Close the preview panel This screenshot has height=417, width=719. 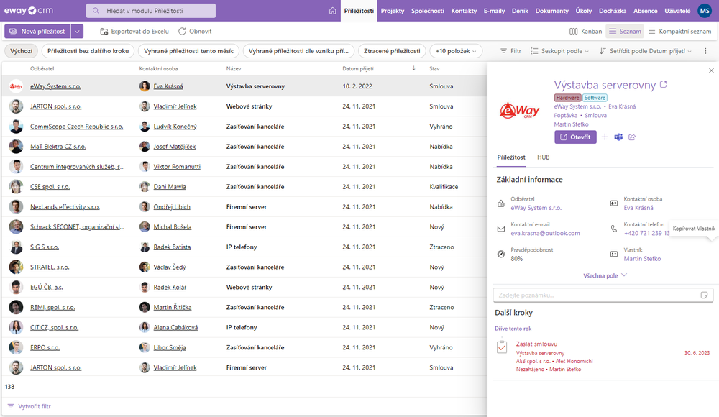click(711, 70)
